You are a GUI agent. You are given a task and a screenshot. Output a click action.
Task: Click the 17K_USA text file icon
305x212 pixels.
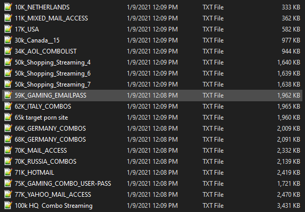pyautogui.click(x=8, y=29)
